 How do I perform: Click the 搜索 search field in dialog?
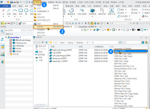[x=131, y=42]
